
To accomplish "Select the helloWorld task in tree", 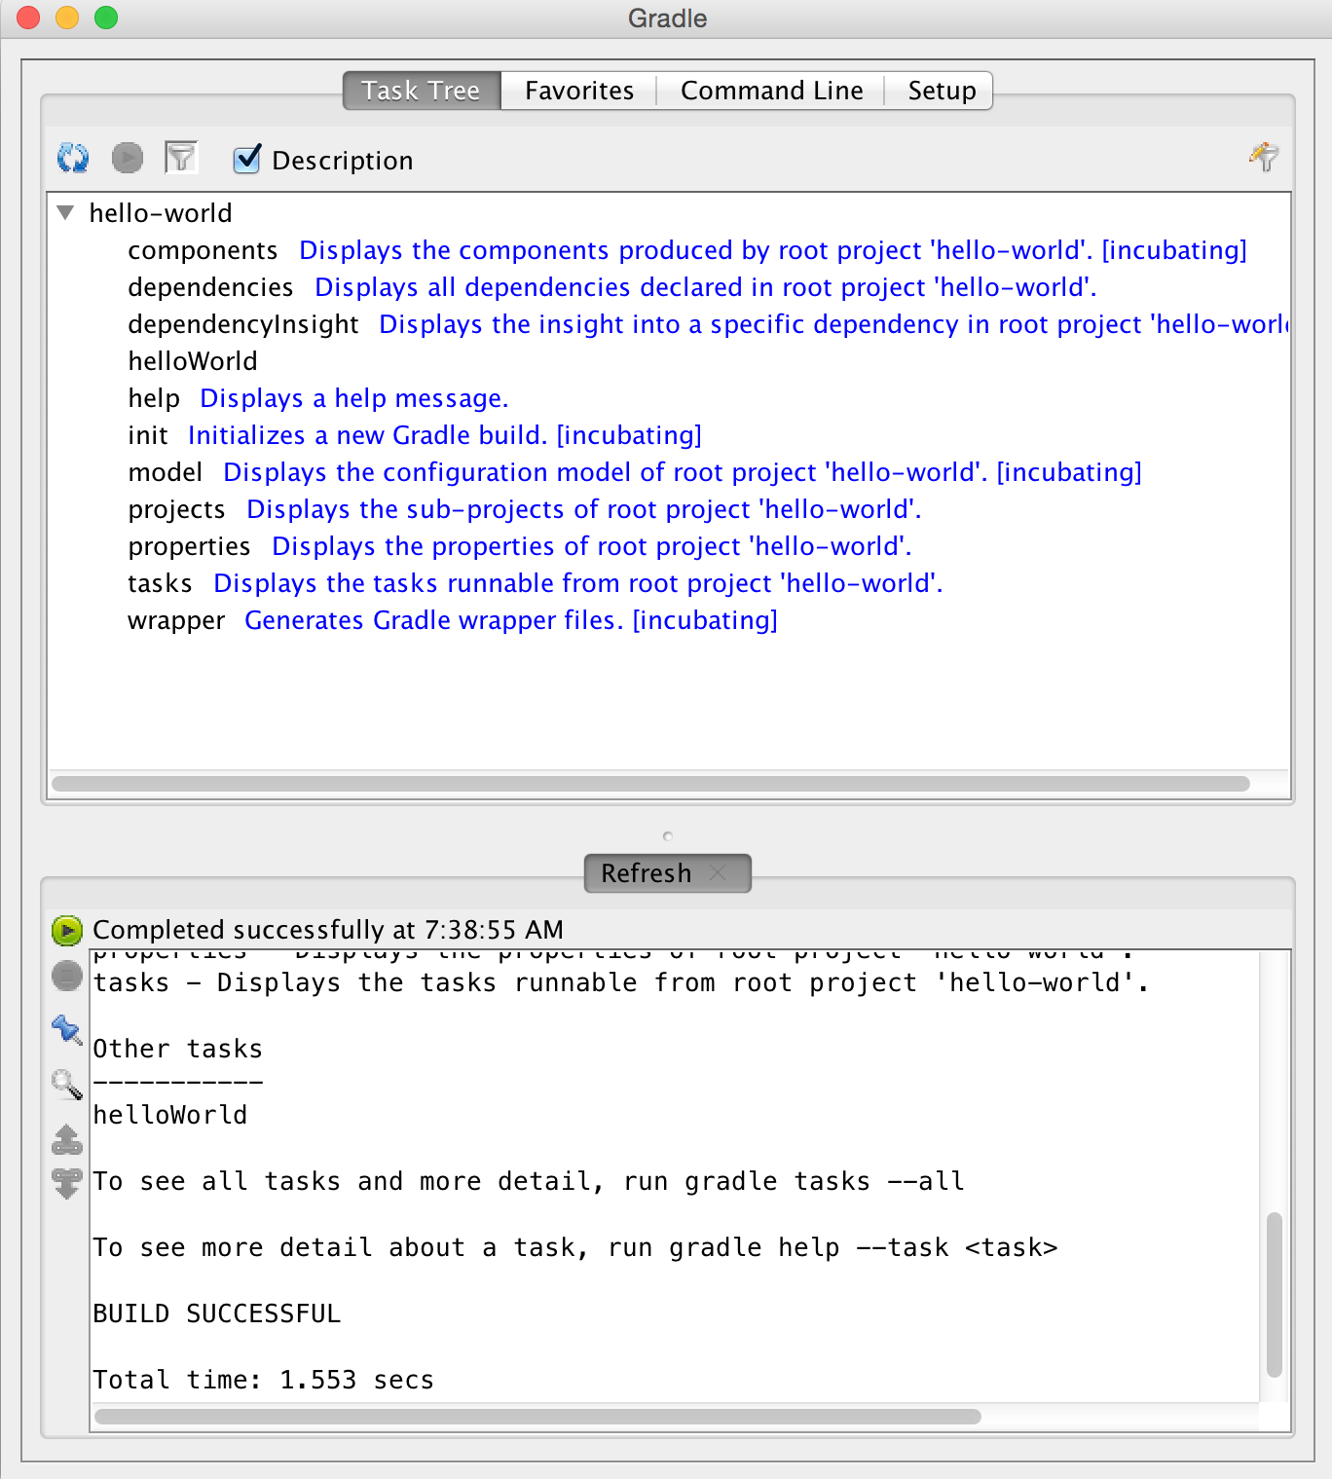I will (193, 361).
